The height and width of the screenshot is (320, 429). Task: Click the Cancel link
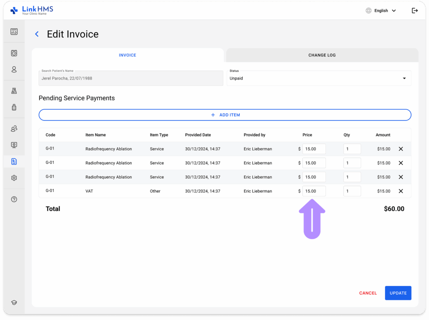368,293
